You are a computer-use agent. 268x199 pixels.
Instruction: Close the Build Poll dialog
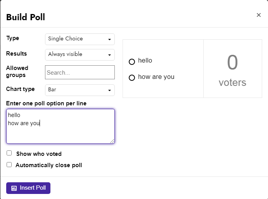pos(259,15)
